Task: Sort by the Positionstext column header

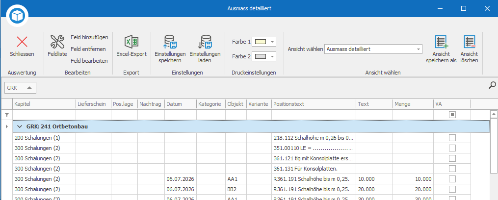Action: tap(314, 104)
